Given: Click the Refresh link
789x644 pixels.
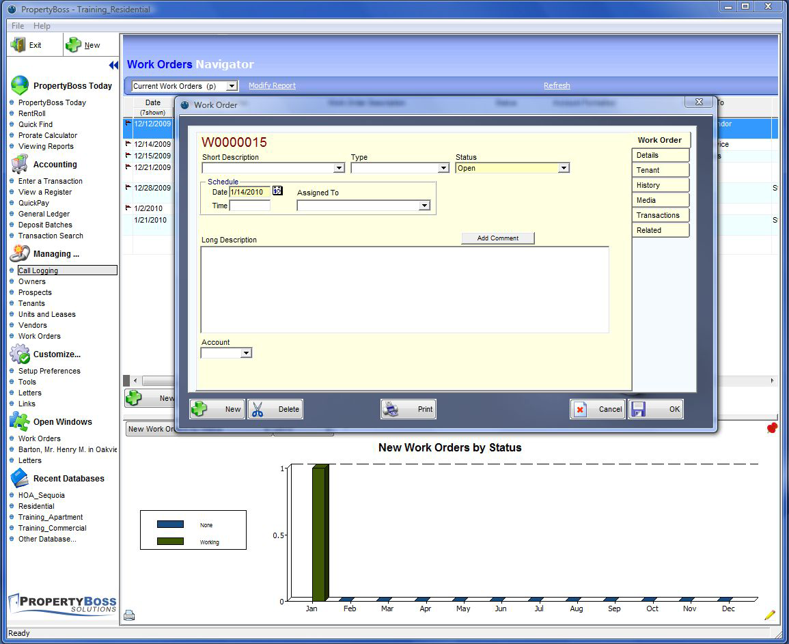Looking at the screenshot, I should [557, 85].
